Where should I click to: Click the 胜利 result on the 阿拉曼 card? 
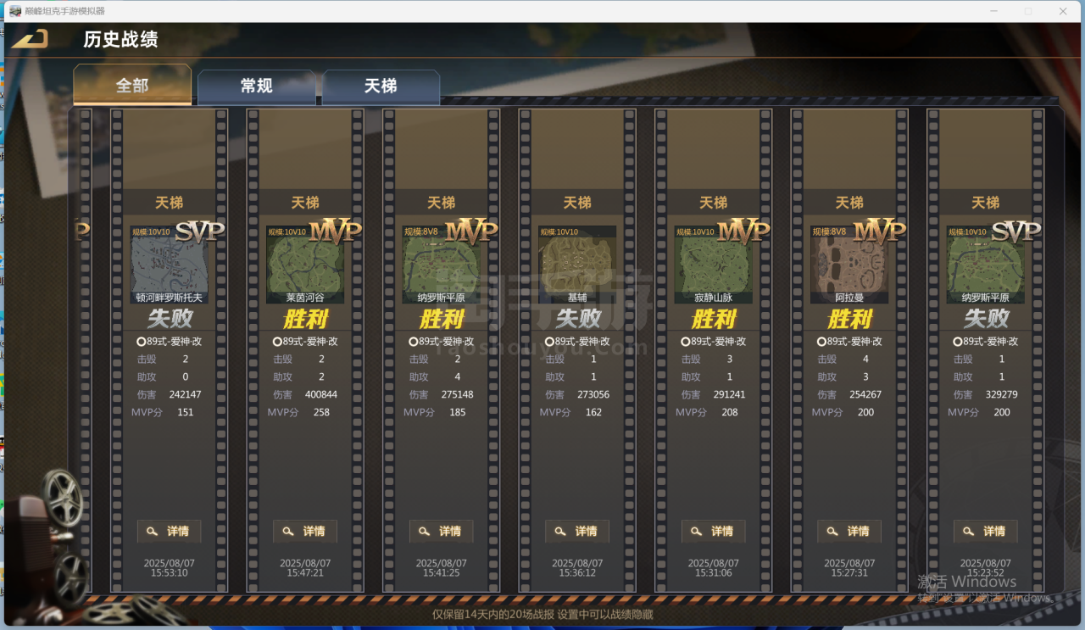coord(849,319)
